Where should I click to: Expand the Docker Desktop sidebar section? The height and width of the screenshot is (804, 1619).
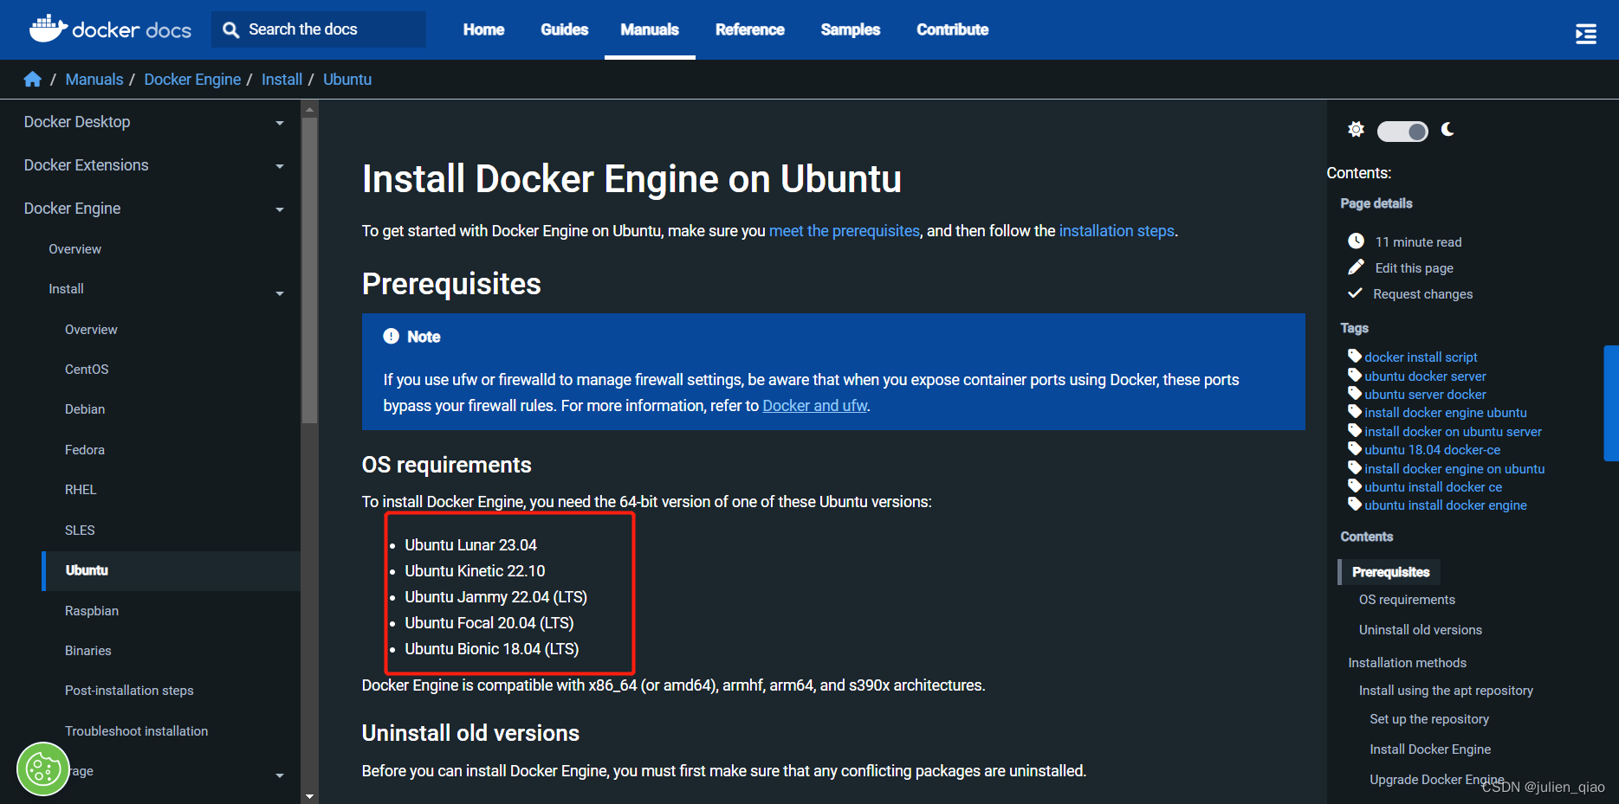tap(279, 123)
